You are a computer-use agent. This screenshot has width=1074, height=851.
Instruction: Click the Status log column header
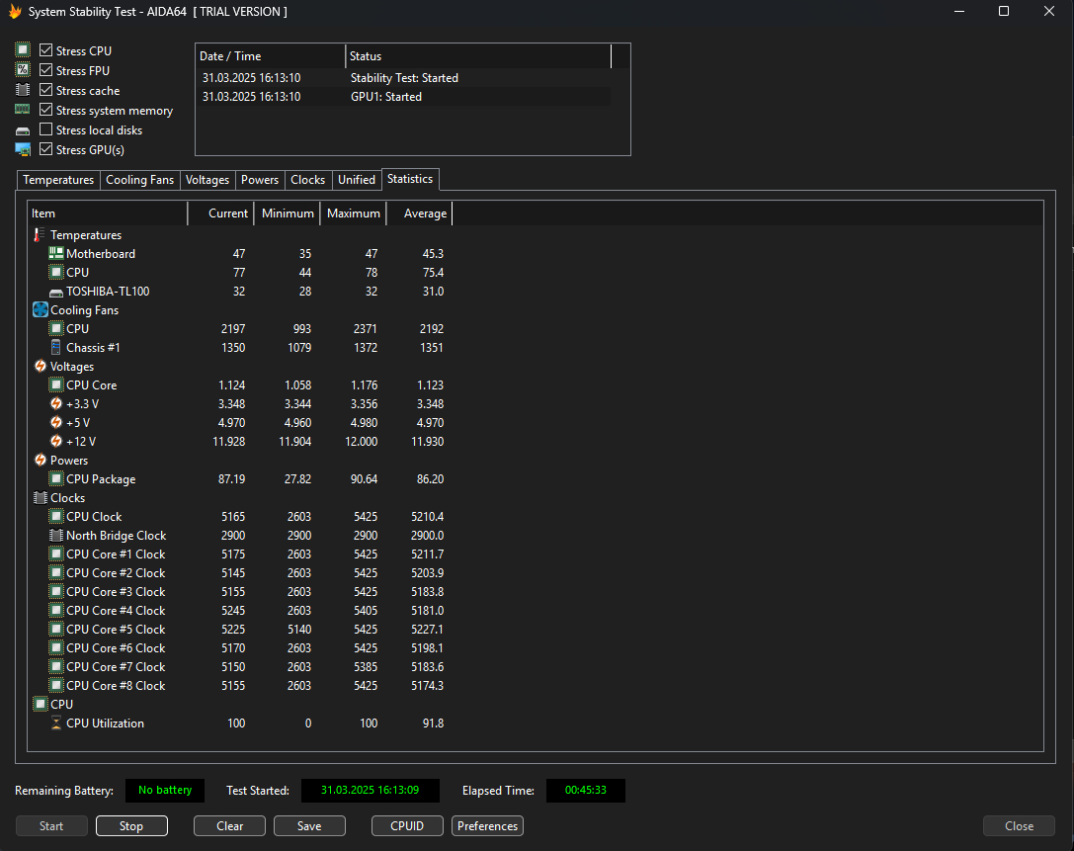point(478,56)
